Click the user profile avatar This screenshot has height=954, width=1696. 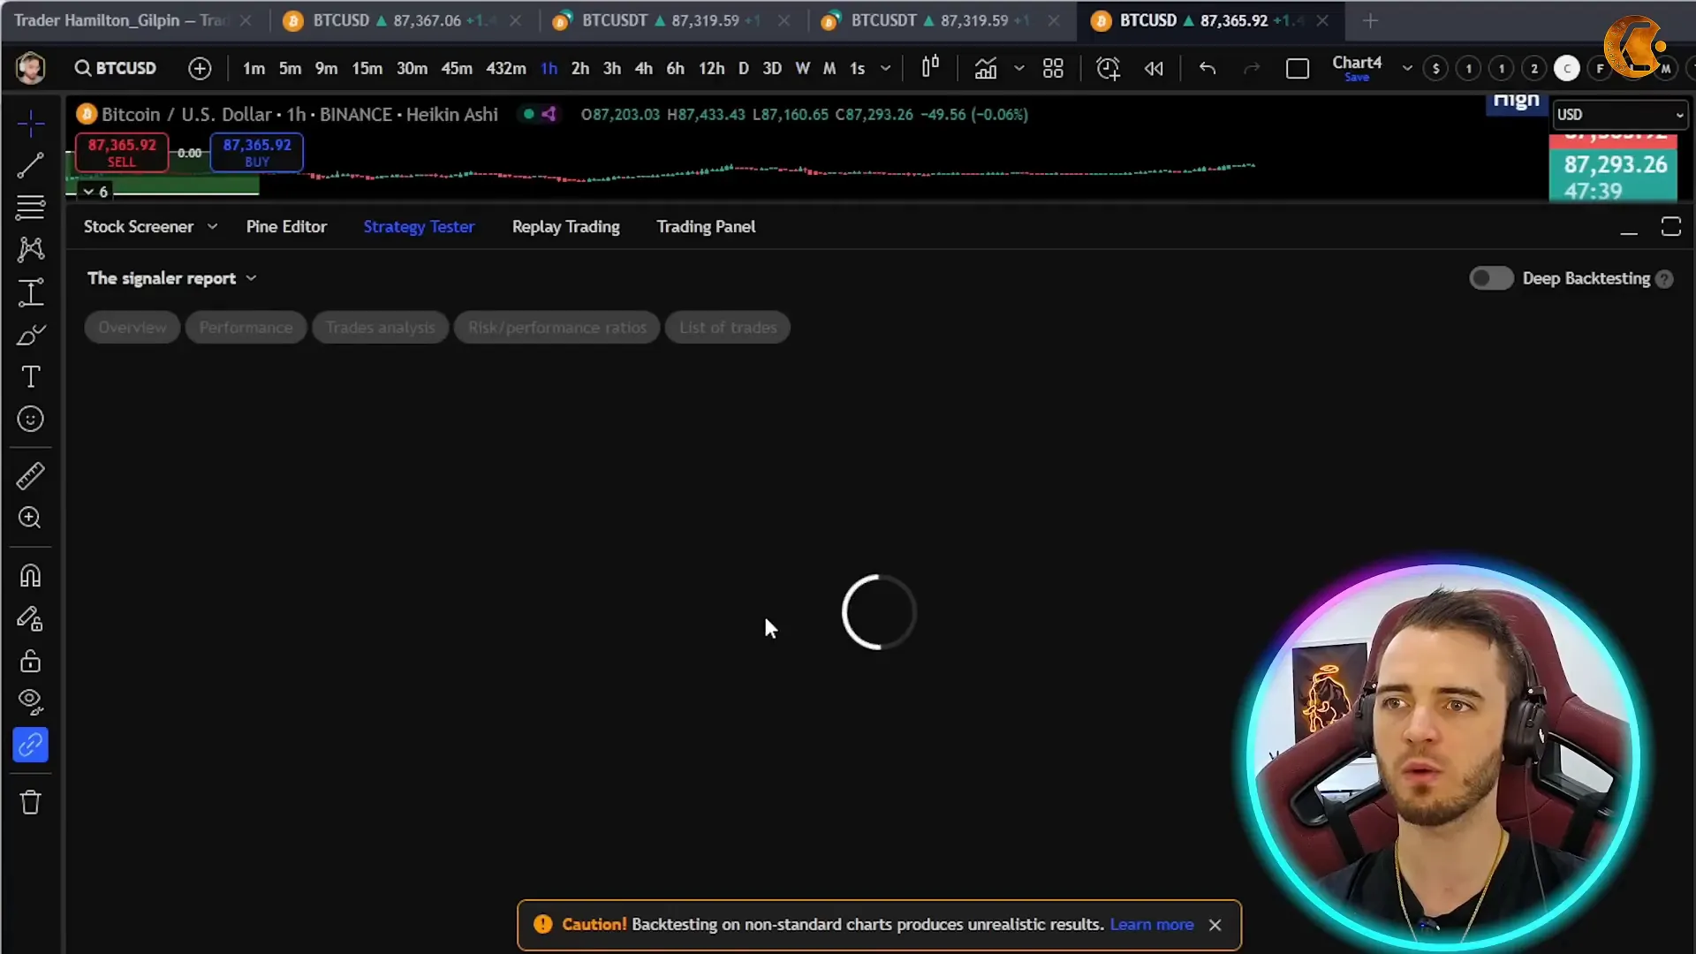pos(31,68)
